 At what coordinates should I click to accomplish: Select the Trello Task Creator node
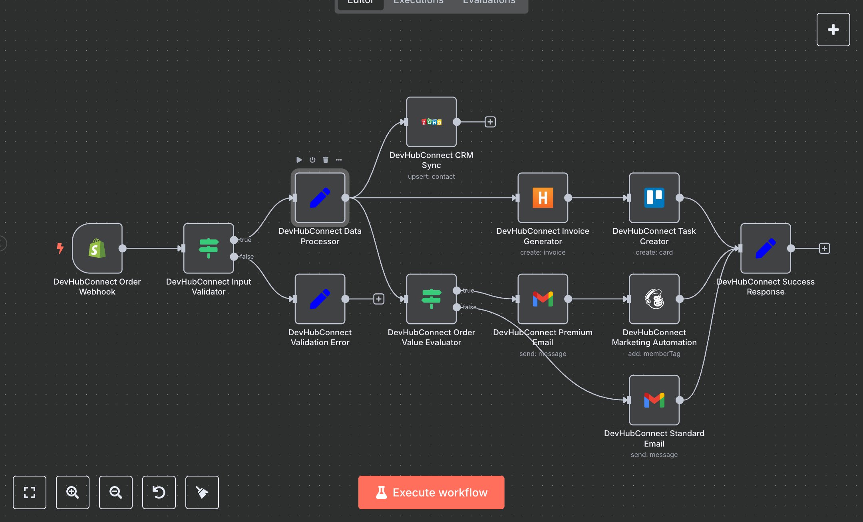click(x=654, y=198)
